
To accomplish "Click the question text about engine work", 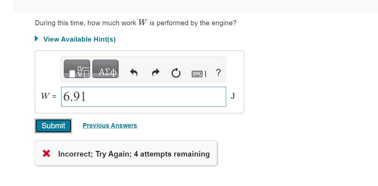I will click(136, 23).
